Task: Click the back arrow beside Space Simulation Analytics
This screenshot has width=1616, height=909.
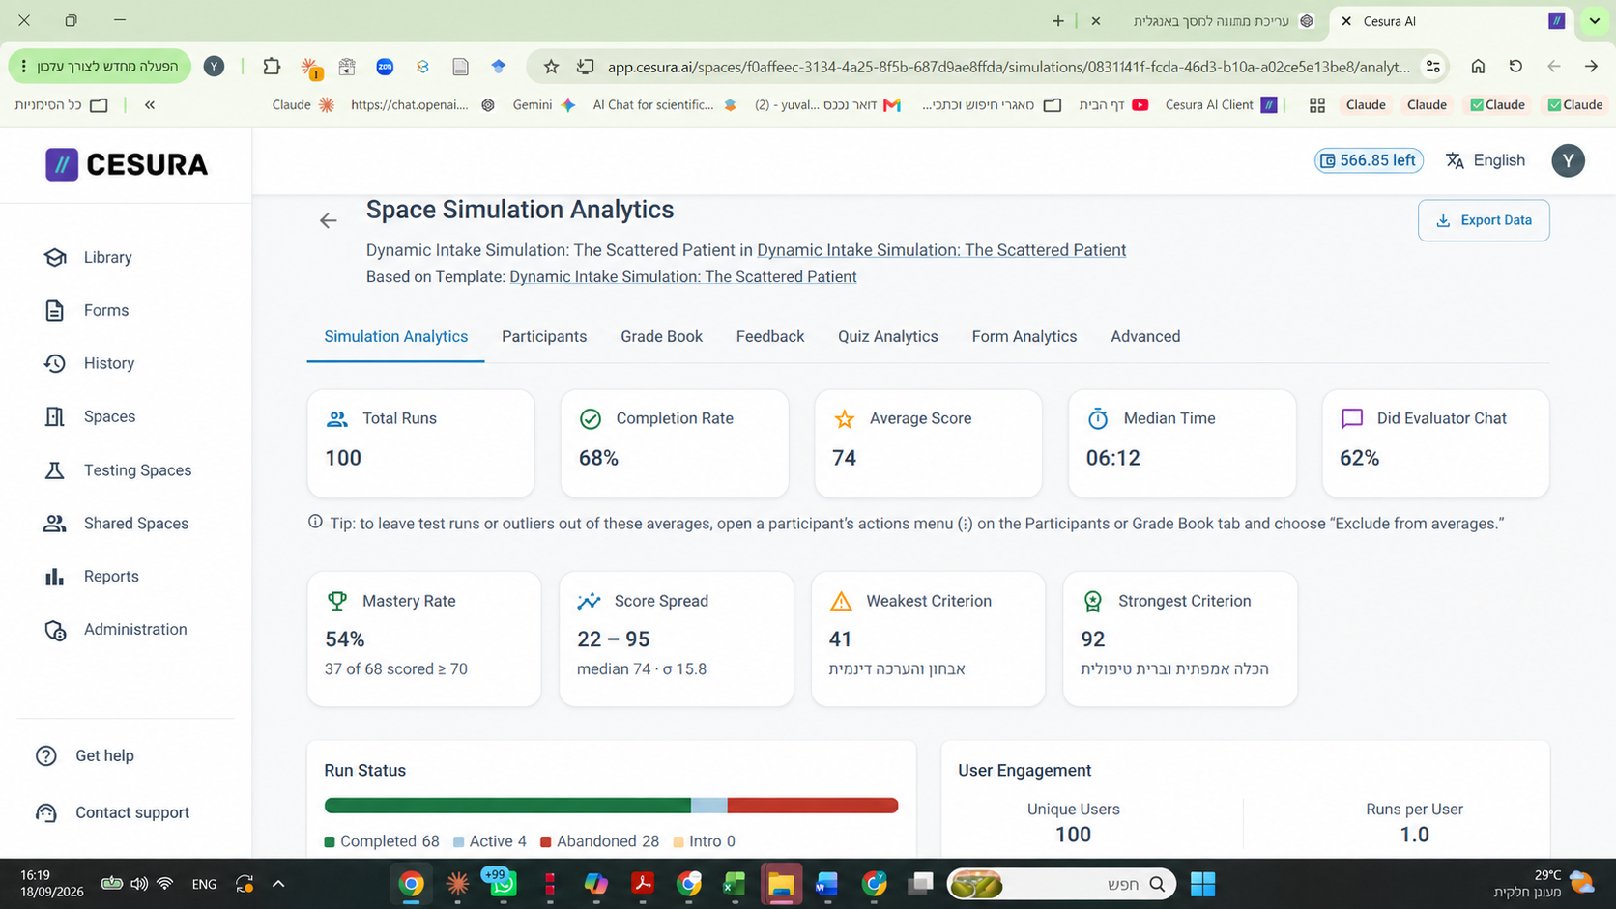Action: [x=329, y=221]
